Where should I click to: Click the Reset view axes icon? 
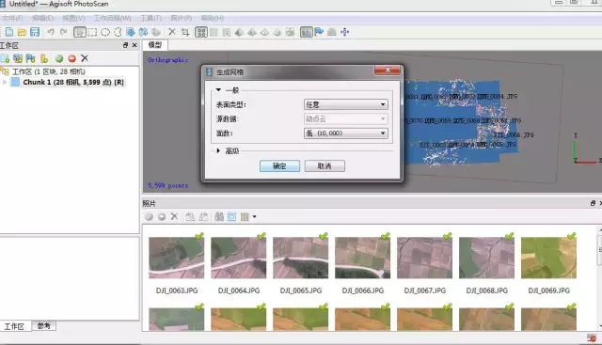click(345, 32)
